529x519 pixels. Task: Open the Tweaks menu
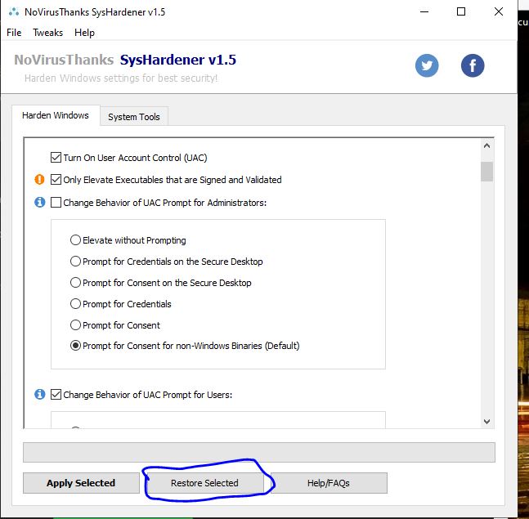click(47, 33)
